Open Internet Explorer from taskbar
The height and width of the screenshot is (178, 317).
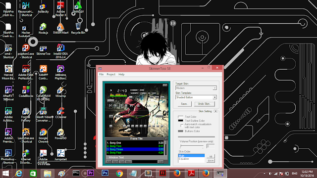click(19, 173)
